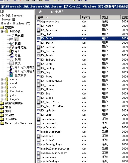Select the KK_Link table row
This screenshot has width=128, height=163.
tap(82, 64)
